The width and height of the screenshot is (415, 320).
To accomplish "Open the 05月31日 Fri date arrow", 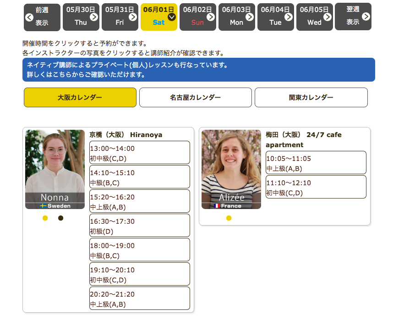I will [x=133, y=17].
